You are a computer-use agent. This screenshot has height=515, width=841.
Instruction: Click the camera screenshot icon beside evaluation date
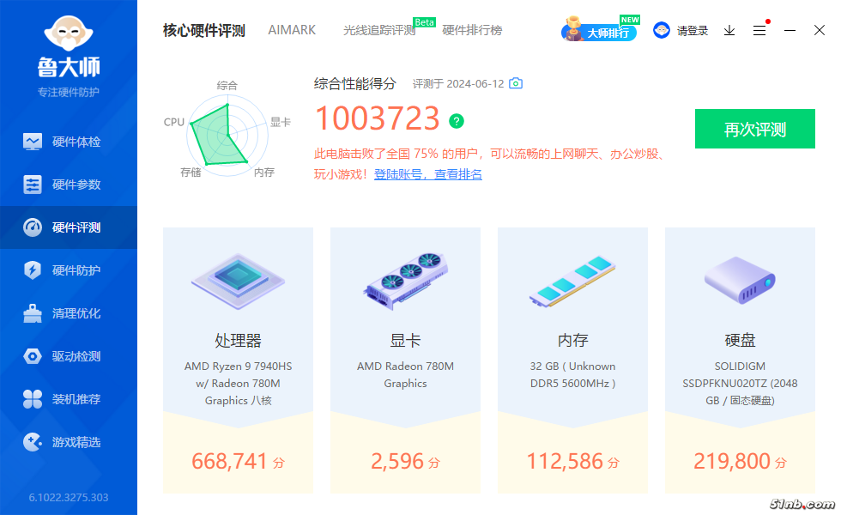[516, 84]
